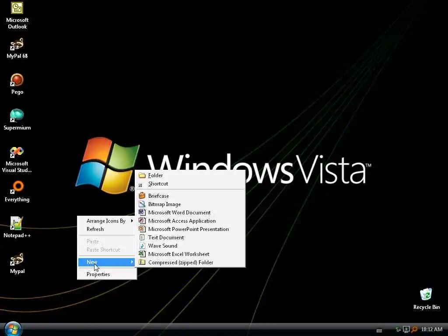Click the Safely Remove Hardware tray icon
Viewport: 448px width, 336px height.
(398, 329)
